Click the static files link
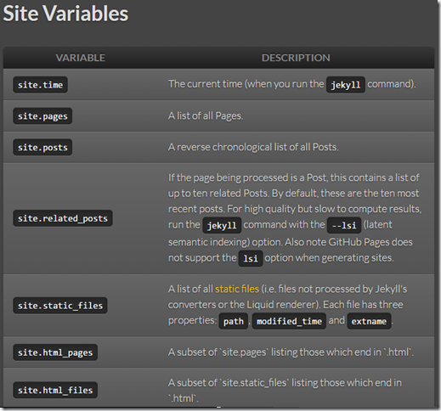 [x=237, y=289]
